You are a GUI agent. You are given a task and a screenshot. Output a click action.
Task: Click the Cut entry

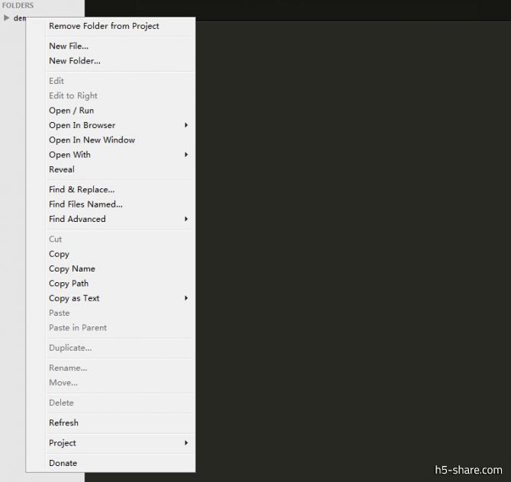[x=111, y=239]
